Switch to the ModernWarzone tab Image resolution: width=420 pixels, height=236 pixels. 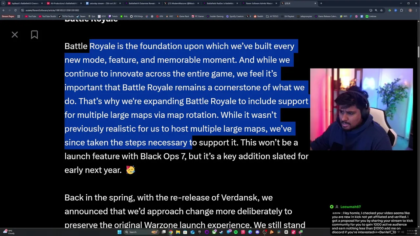point(181,3)
